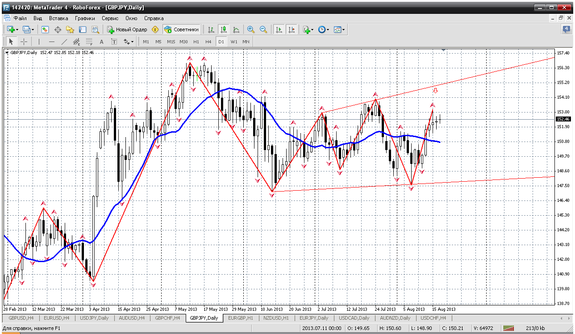This screenshot has width=575, height=334.
Task: Switch timeframe to W1
Action: [234, 42]
